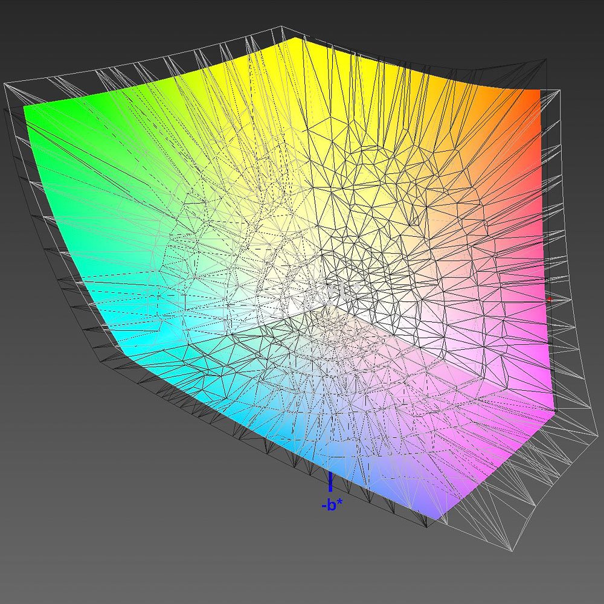Click the blue b* axis tick line

pos(330,482)
